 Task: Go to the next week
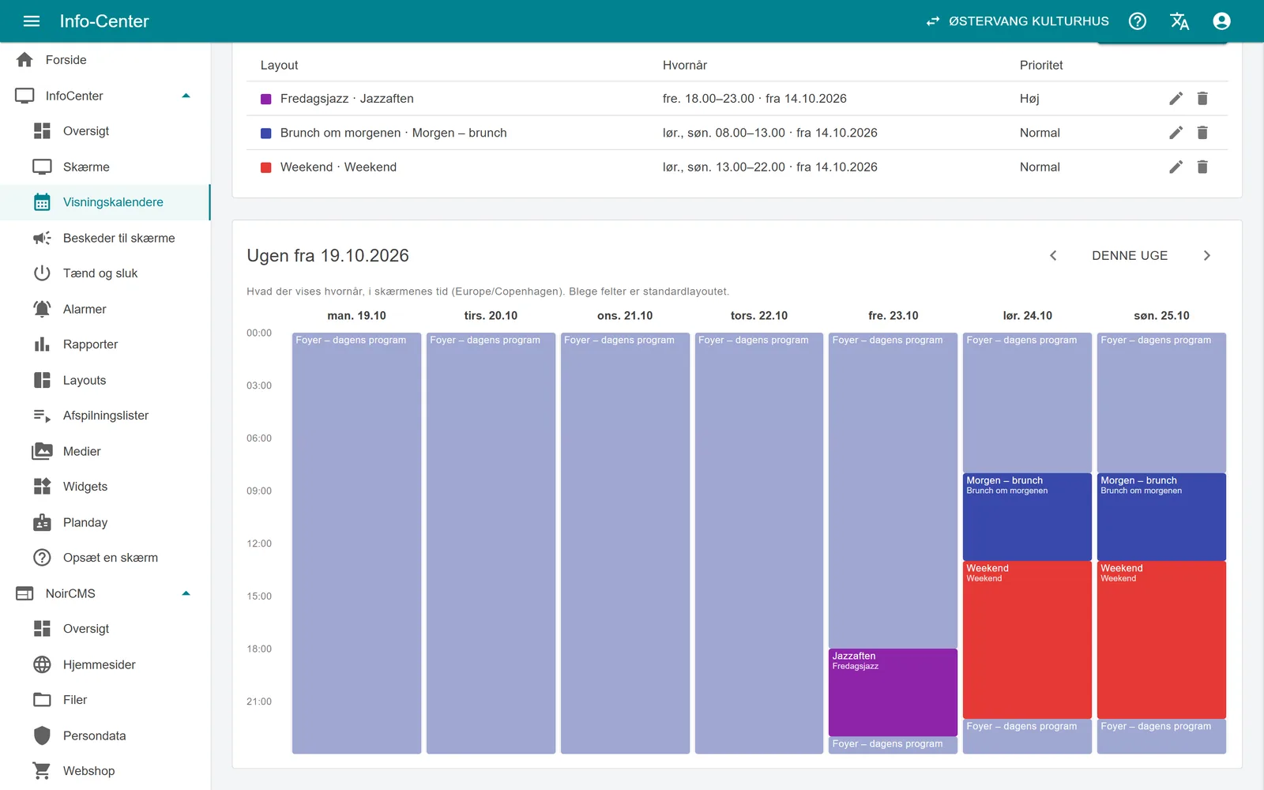pos(1206,255)
